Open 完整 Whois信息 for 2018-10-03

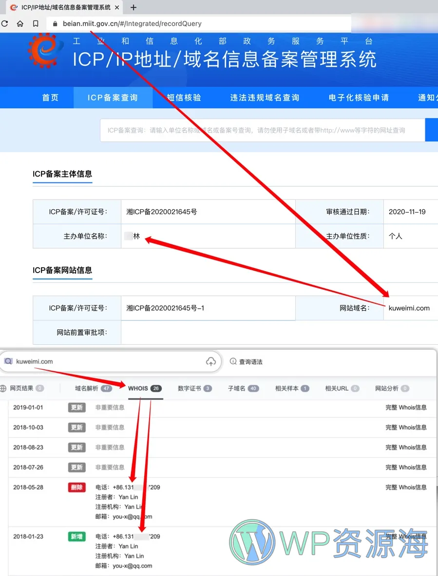406,427
